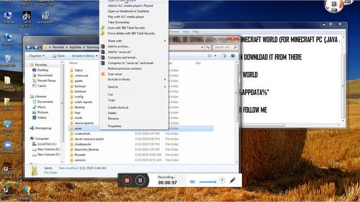Click Open in Explorer toolbar
The image size is (360, 202).
pos(58,56)
